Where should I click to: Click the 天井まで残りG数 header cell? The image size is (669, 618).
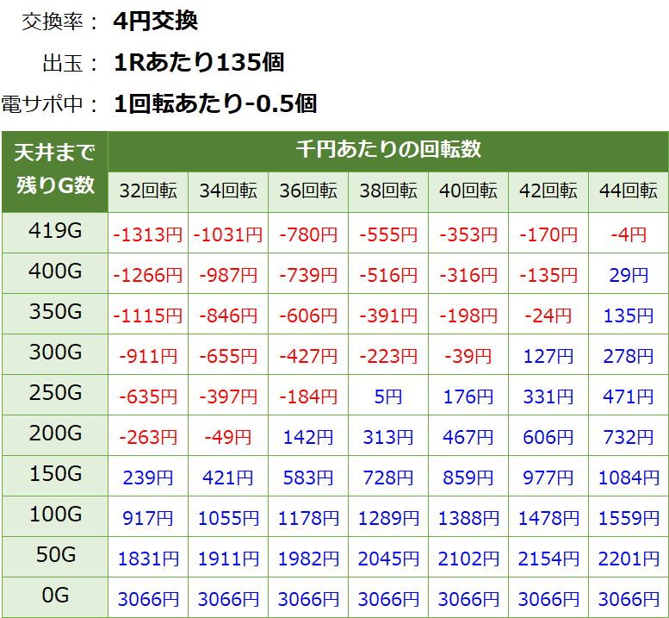pyautogui.click(x=55, y=171)
